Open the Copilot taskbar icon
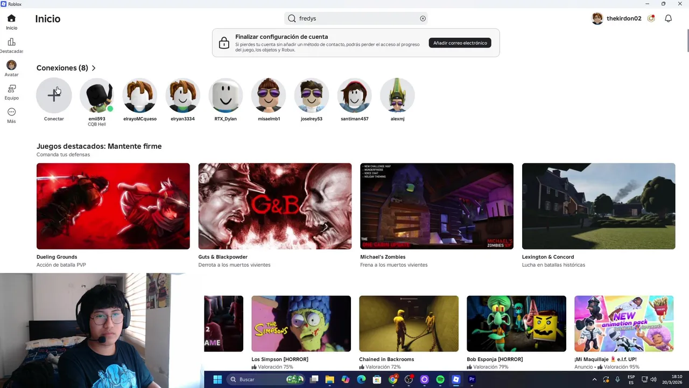The height and width of the screenshot is (388, 689). 346,379
